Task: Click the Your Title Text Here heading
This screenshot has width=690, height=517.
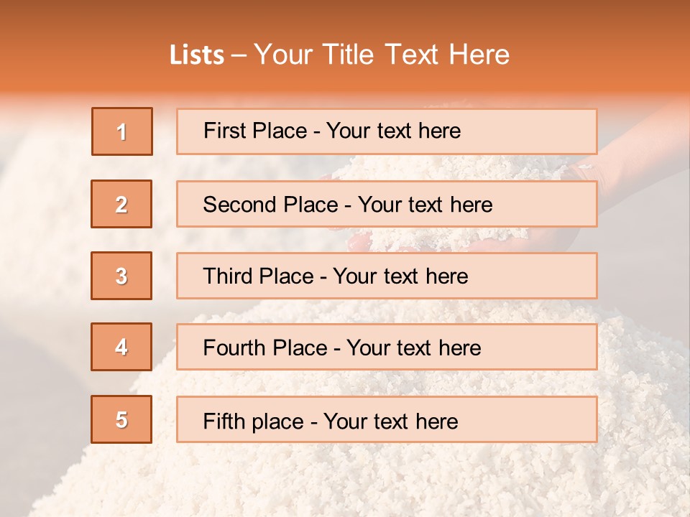Action: pyautogui.click(x=382, y=55)
